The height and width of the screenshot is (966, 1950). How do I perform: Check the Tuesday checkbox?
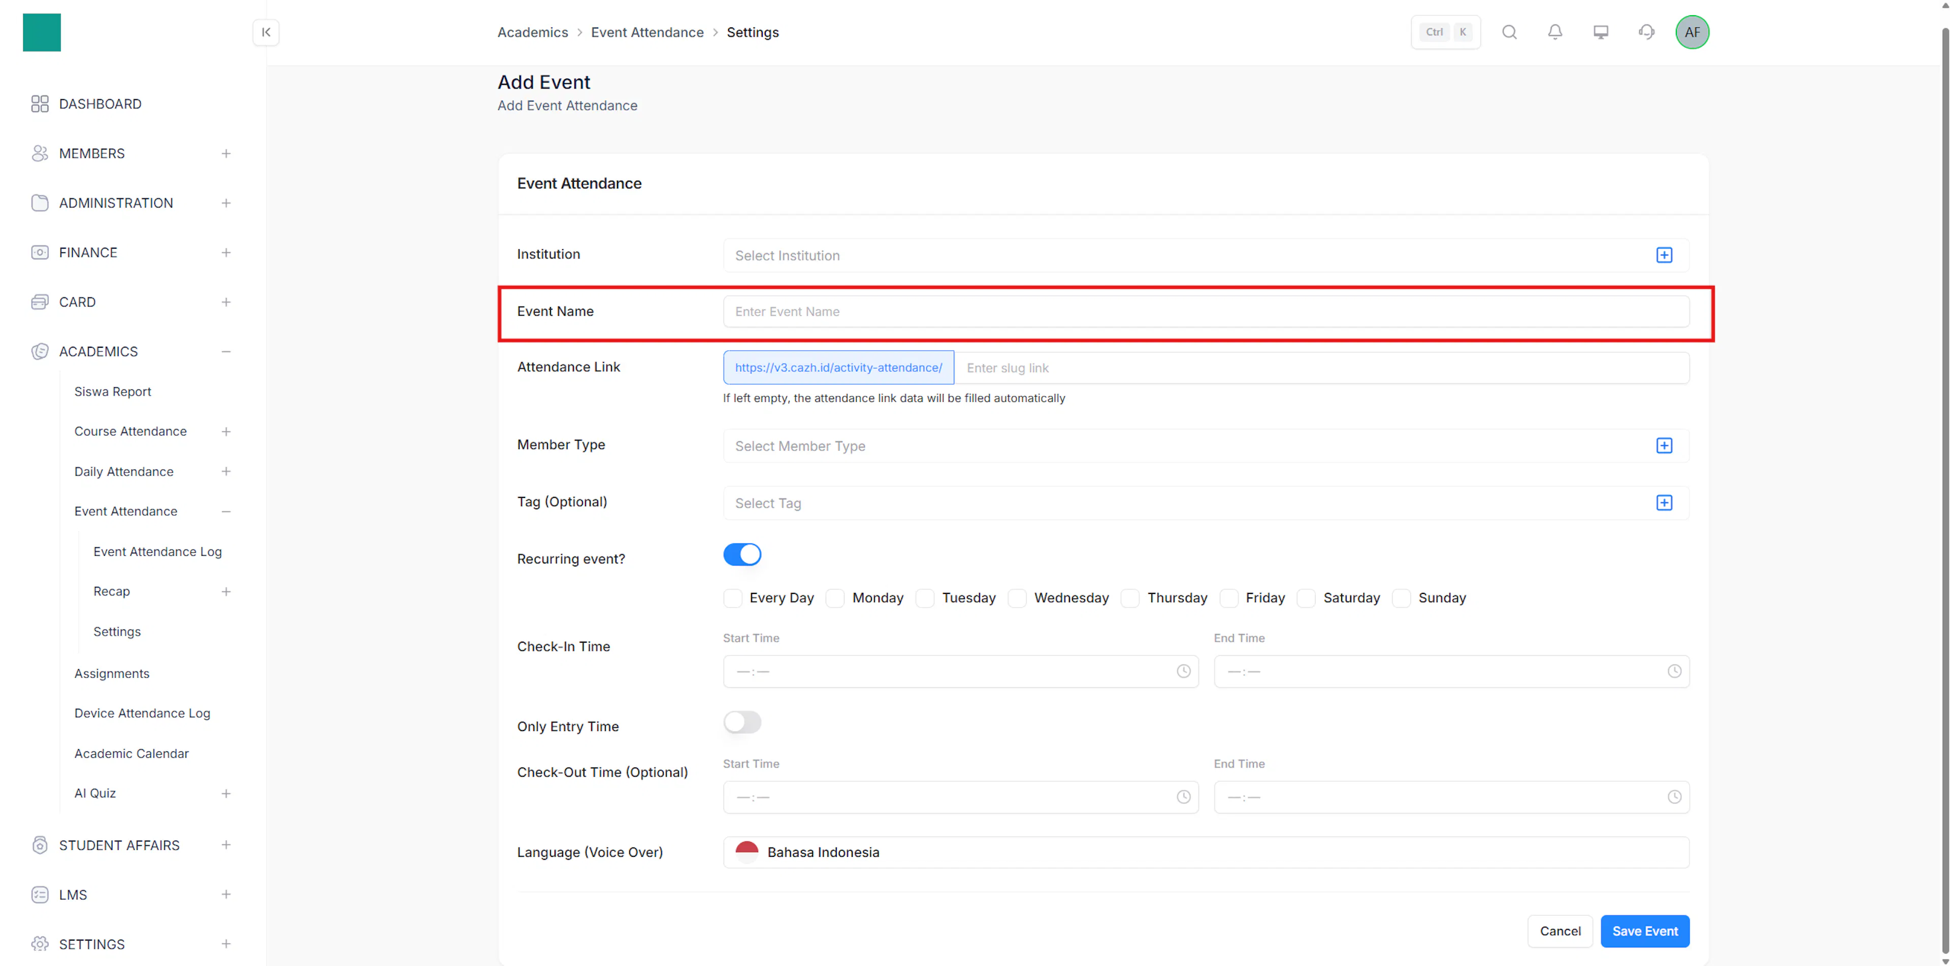[x=925, y=598]
